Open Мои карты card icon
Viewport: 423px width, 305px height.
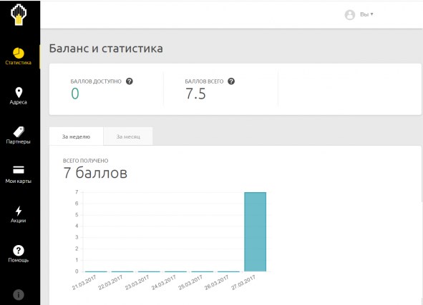19,170
